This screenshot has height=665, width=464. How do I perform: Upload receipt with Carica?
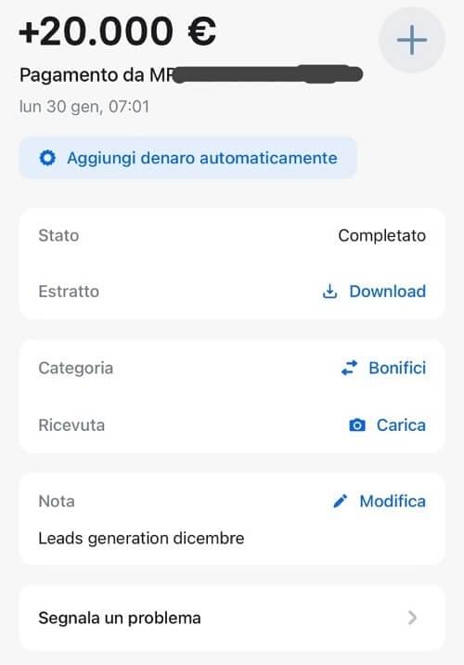[401, 425]
